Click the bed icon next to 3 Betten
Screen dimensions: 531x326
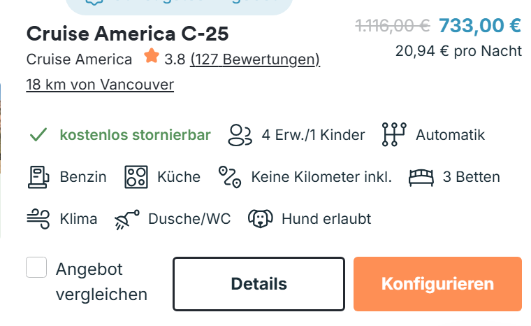point(421,177)
